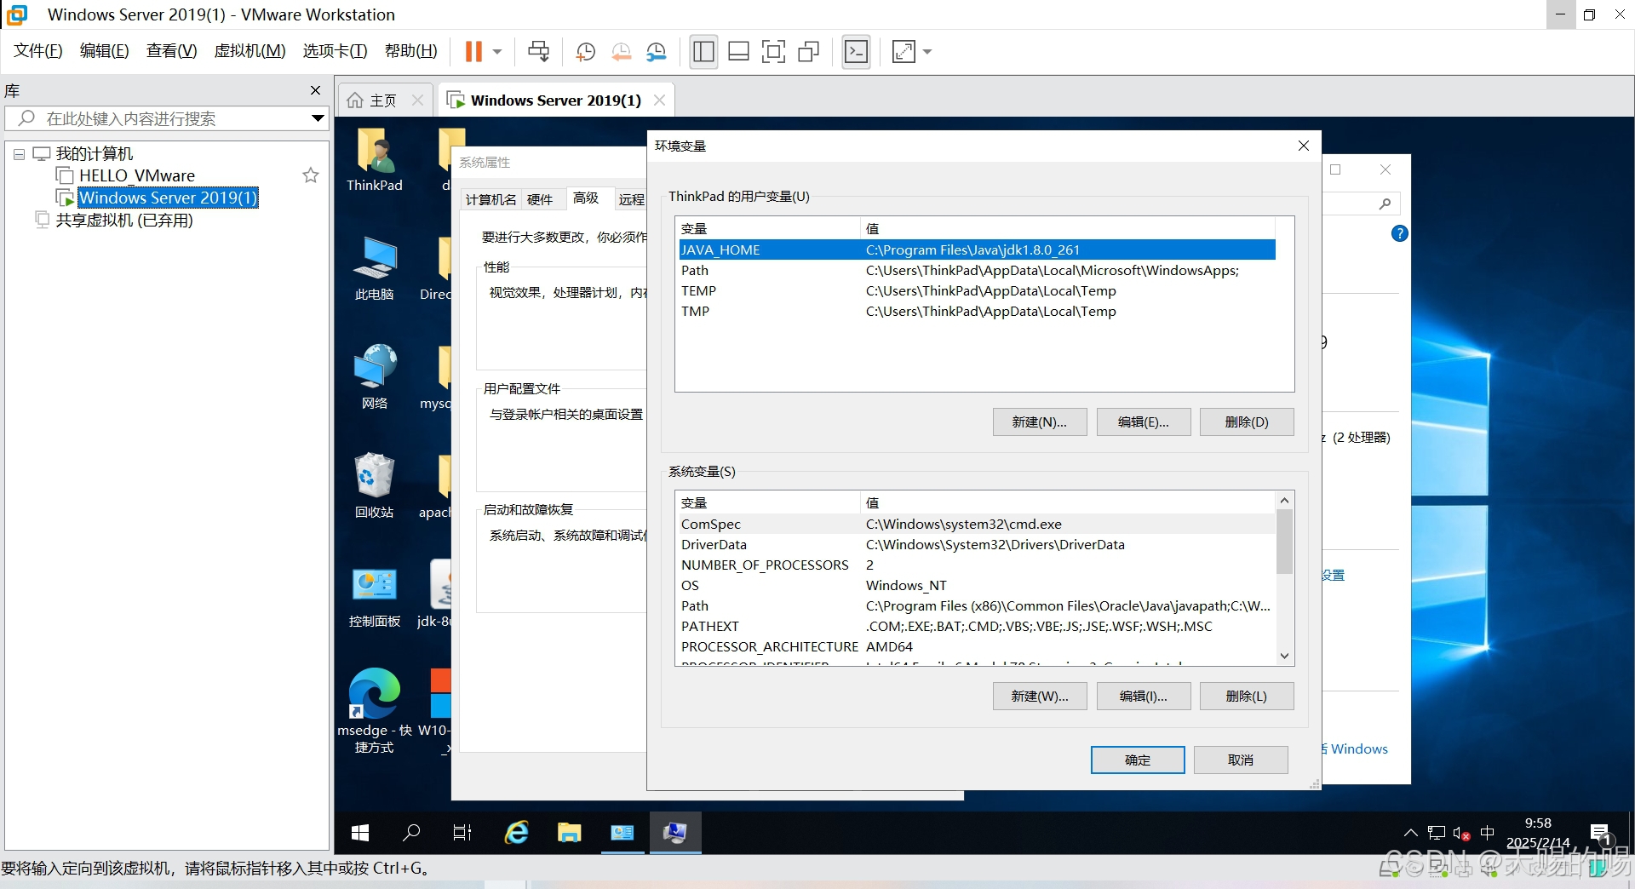
Task: Open 网络 desktop icon
Action: (375, 378)
